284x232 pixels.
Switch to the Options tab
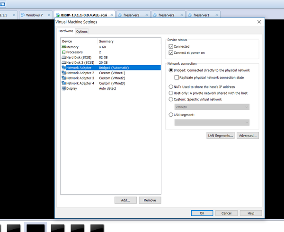coord(82,32)
